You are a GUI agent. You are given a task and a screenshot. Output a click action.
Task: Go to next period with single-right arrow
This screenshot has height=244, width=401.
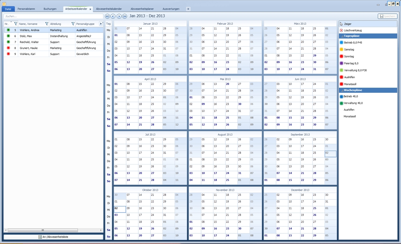click(119, 16)
